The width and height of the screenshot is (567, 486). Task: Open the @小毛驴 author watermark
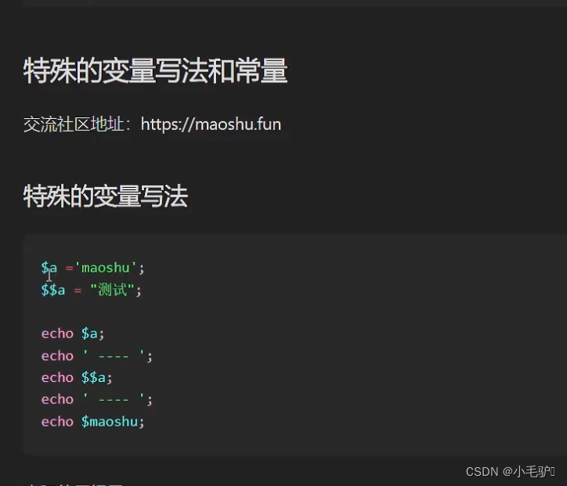[x=529, y=472]
